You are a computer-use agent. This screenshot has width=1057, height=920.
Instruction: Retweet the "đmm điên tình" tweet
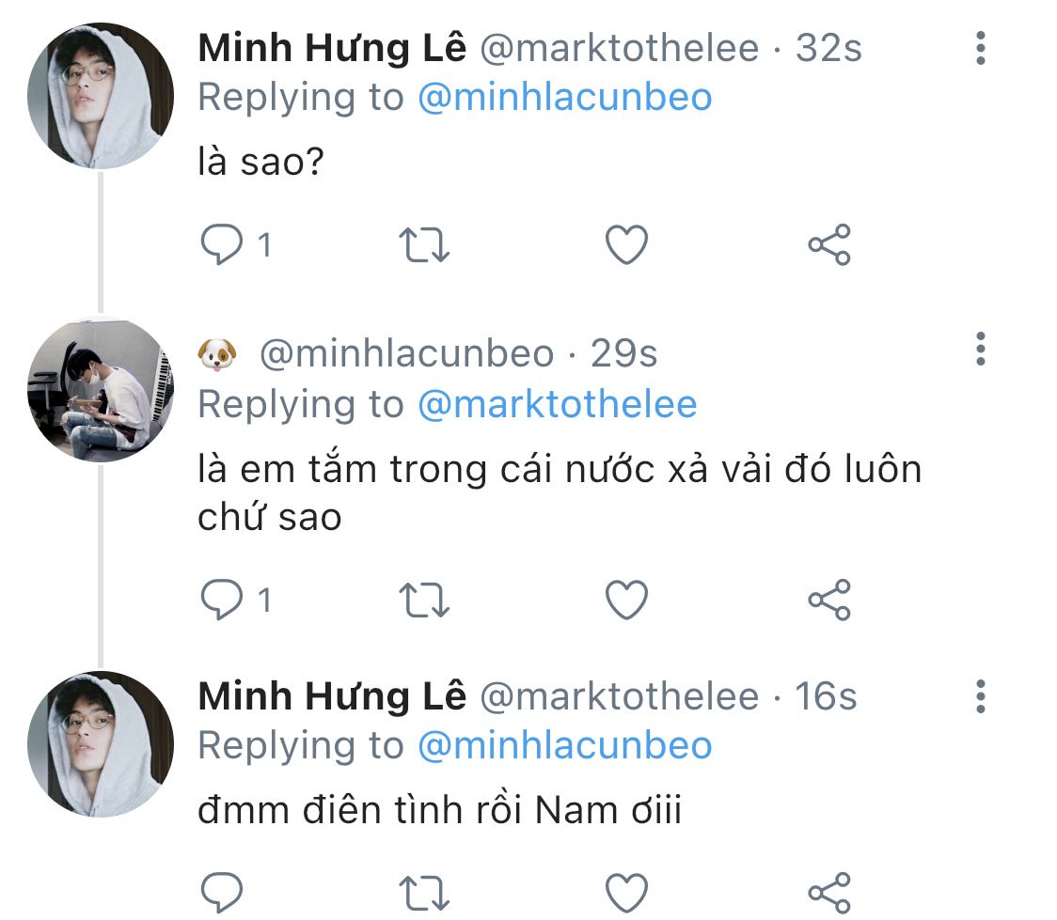pos(424,891)
